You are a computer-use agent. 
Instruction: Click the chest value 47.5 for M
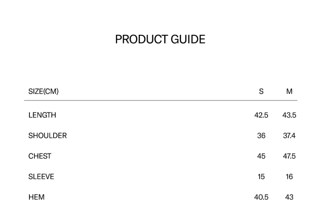[x=289, y=156]
